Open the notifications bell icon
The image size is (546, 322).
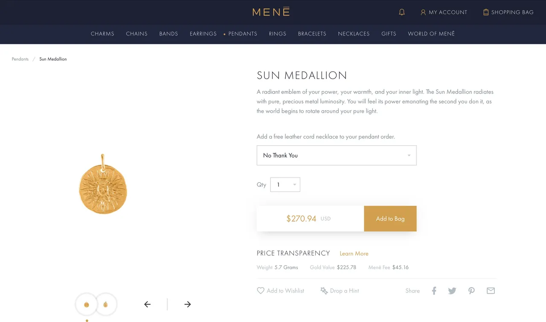(401, 12)
